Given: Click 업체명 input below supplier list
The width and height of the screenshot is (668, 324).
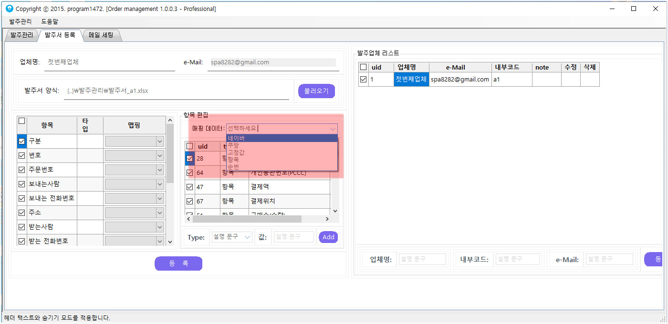Looking at the screenshot, I should point(422,259).
